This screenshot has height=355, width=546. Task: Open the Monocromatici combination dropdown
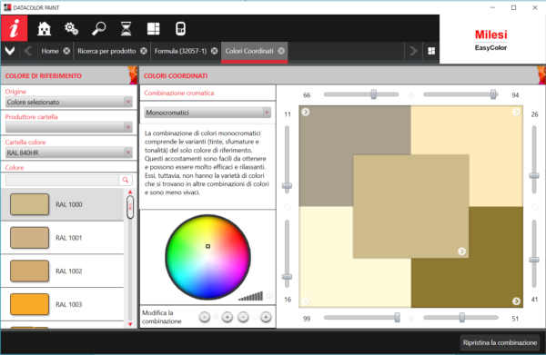point(207,113)
